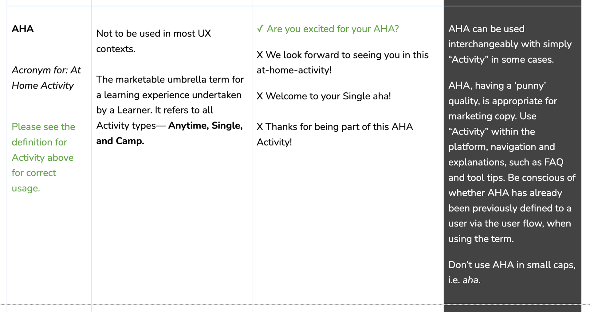Viewport: 590px width, 312px height.
Task: Click the X before 'Welcome to your Single aha!'
Action: pos(260,96)
